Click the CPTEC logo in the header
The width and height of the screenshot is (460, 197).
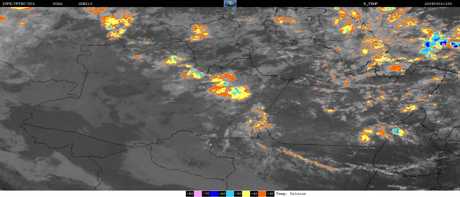[x=230, y=4]
